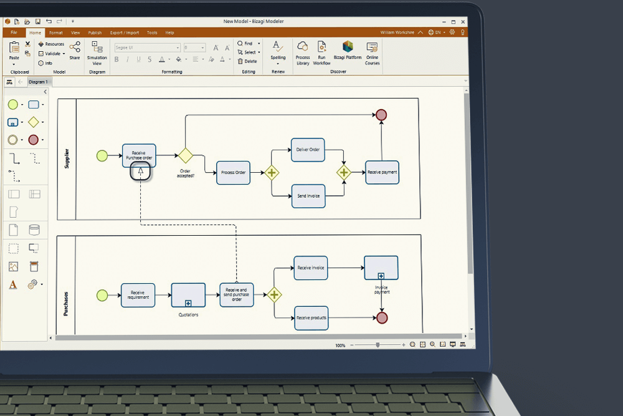The width and height of the screenshot is (623, 416).
Task: Click the Delete button in Editing group
Action: pyautogui.click(x=249, y=61)
